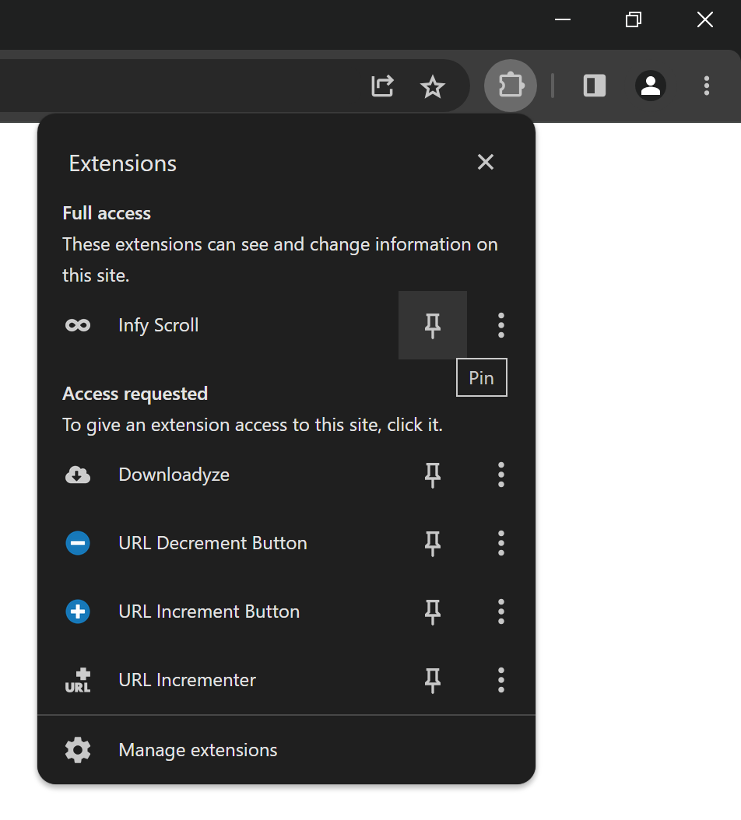
Task: Open more actions for Infy Scroll
Action: [x=500, y=325]
